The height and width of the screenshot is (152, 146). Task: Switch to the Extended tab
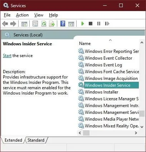click(x=13, y=140)
